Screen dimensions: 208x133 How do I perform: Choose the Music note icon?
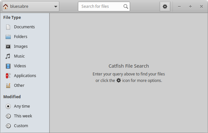coord(8,56)
